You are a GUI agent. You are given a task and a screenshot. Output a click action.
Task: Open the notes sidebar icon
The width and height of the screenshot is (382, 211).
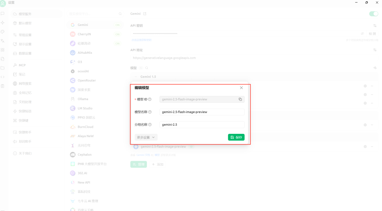[3, 86]
